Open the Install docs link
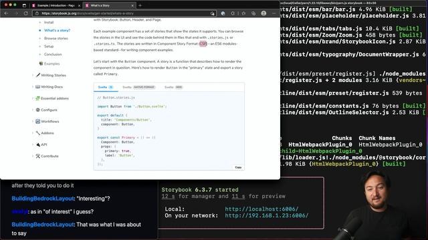The width and height of the screenshot is (428, 240). (x=49, y=22)
